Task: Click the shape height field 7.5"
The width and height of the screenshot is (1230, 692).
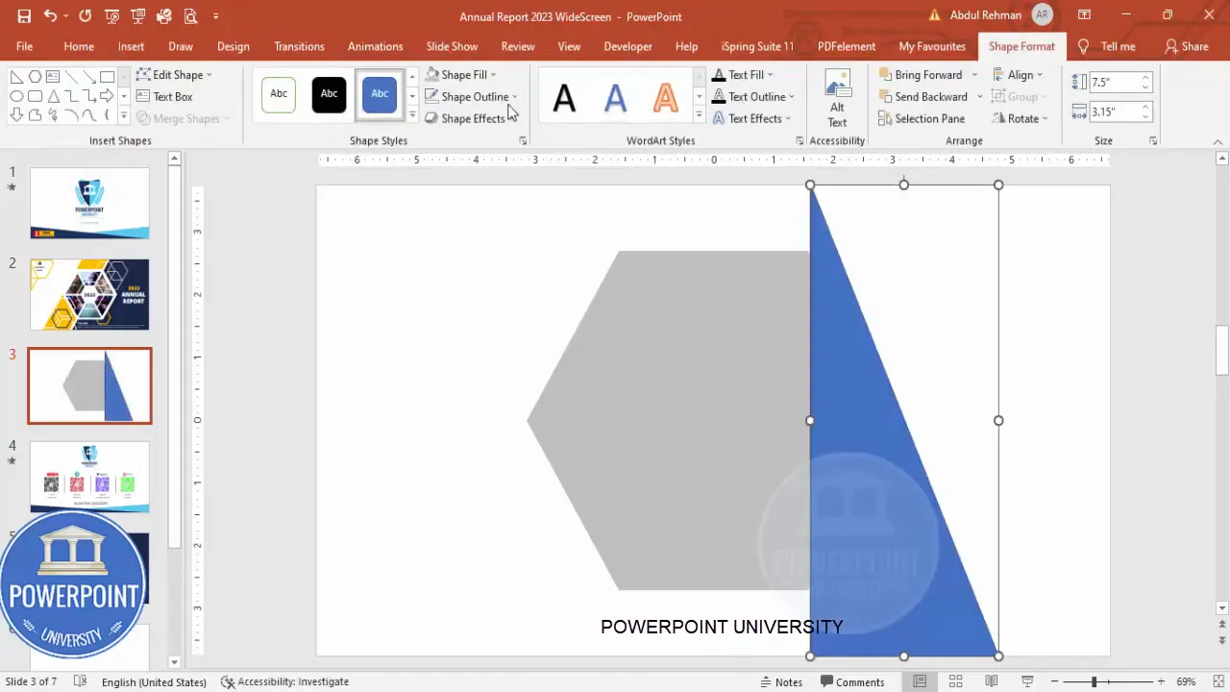Action: tap(1115, 83)
